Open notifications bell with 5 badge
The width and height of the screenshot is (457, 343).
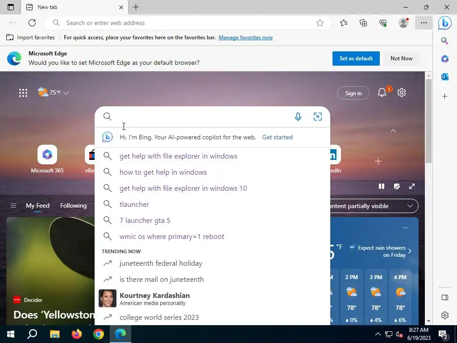tap(382, 93)
